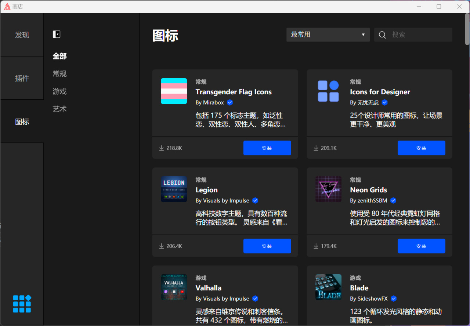The width and height of the screenshot is (470, 326).
Task: Install the Legion icon pack
Action: pos(267,246)
